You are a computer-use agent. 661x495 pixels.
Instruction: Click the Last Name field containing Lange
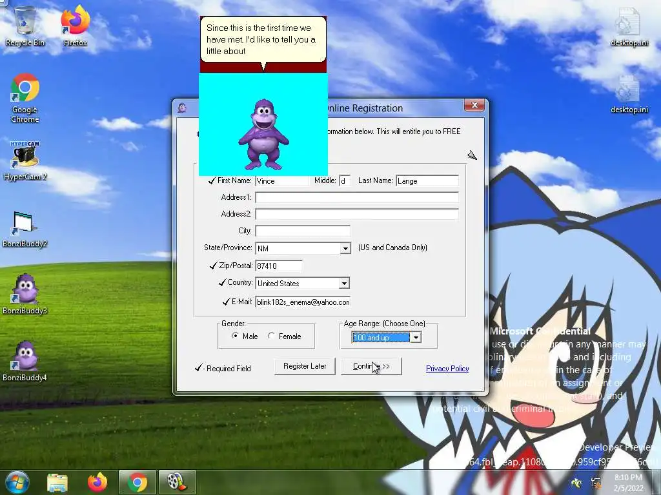427,180
